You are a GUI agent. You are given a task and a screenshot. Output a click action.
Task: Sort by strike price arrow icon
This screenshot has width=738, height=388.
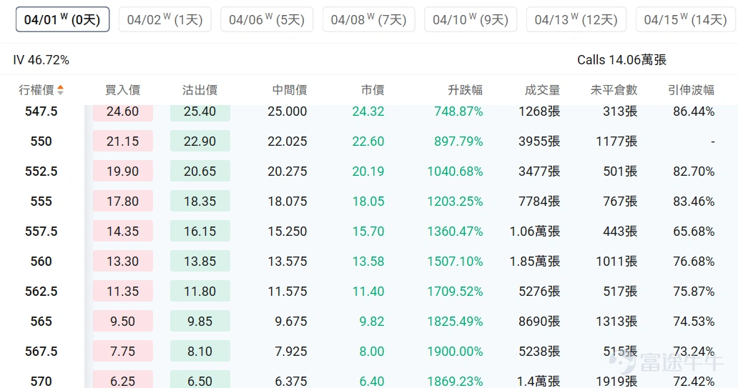[60, 90]
